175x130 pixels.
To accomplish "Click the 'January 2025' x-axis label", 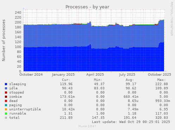I will (63, 75).
